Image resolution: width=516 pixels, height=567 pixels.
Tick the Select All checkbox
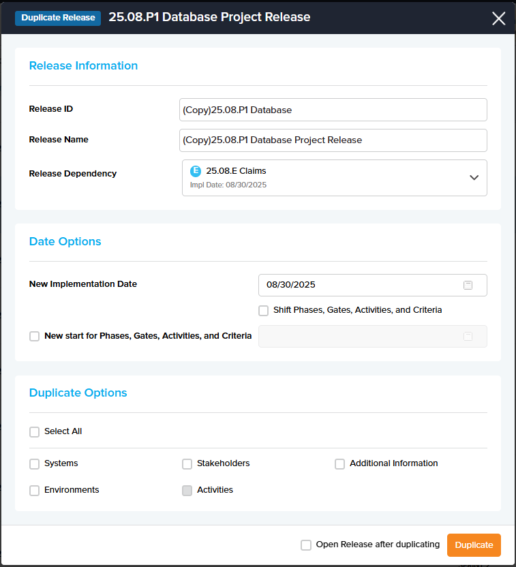[35, 432]
